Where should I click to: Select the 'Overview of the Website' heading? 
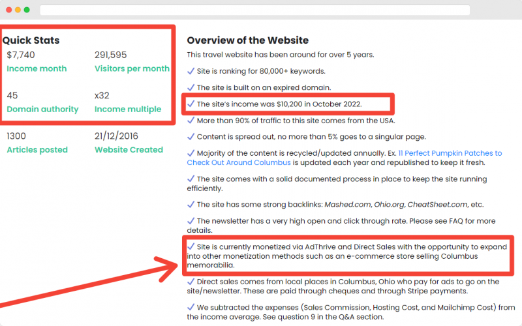point(248,40)
